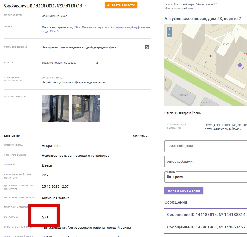Screen dimensions: 247x237
Task: Click the 'Найти сообщения' button
Action: point(184,190)
